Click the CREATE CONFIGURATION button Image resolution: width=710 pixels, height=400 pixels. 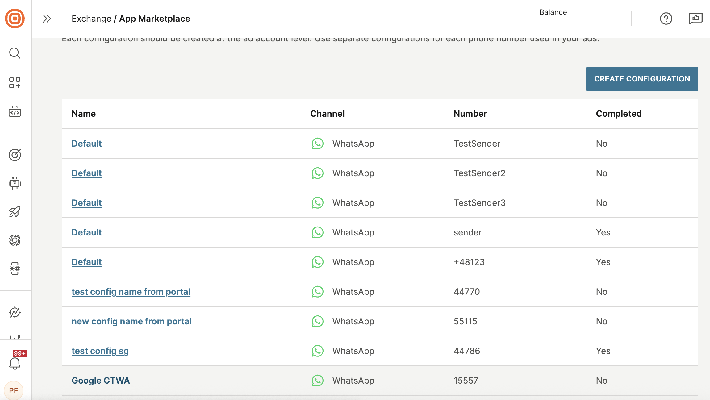click(642, 79)
